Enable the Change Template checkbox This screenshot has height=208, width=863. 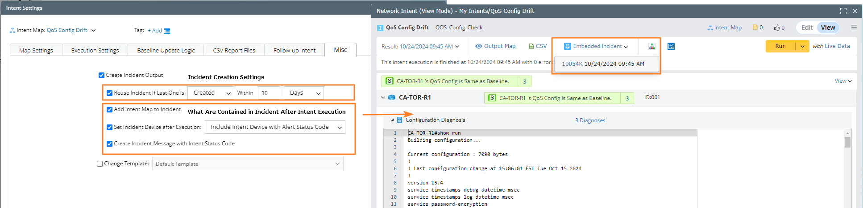100,164
